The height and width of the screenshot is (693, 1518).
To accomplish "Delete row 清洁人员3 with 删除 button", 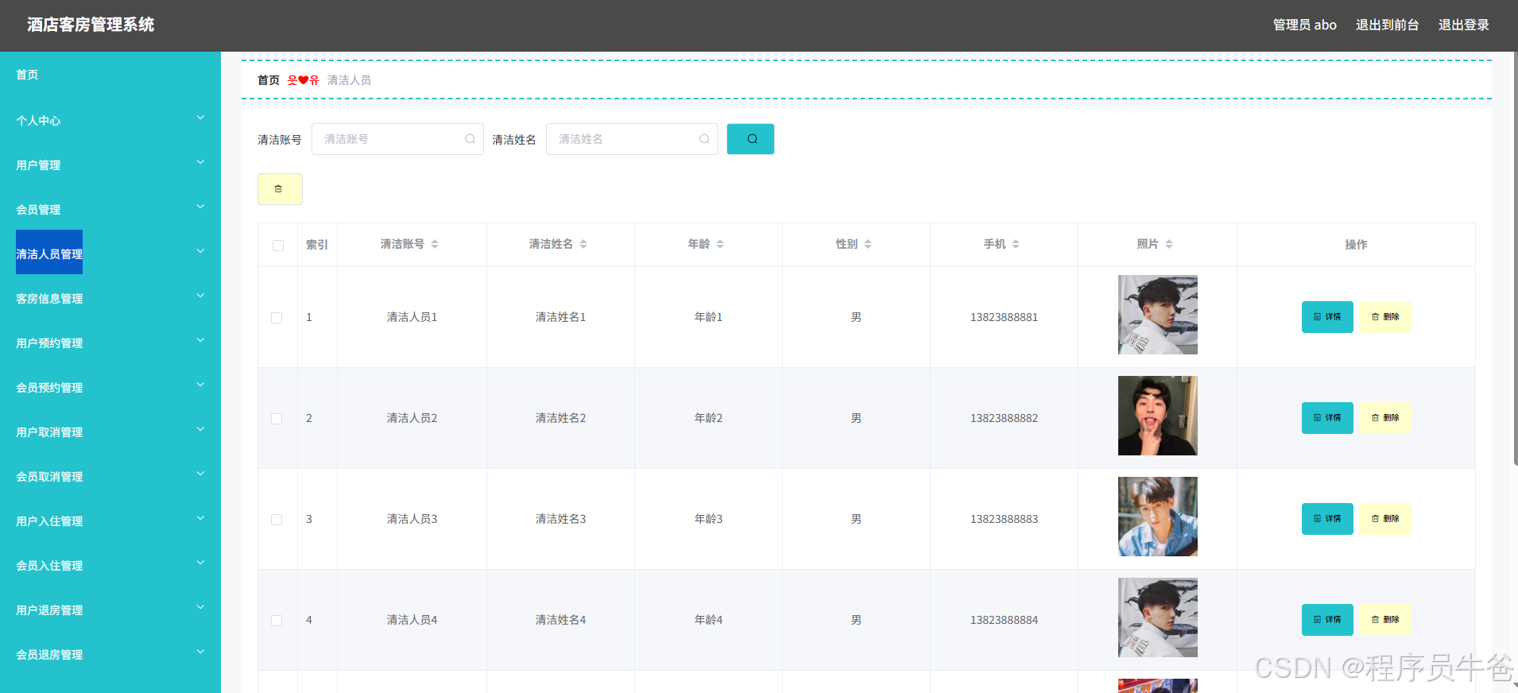I will point(1385,519).
